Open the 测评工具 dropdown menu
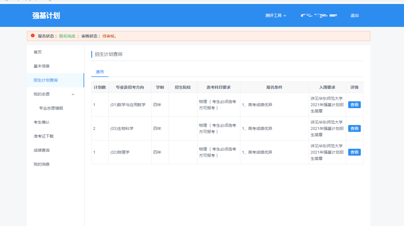 [276, 16]
